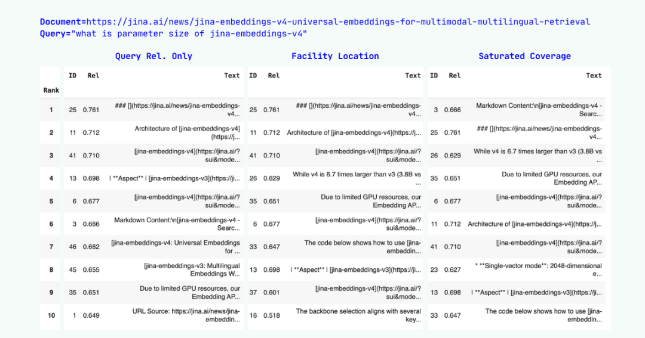Click ID 37 in Facility Location table
Viewport: 645px width, 338px height.
click(x=253, y=293)
